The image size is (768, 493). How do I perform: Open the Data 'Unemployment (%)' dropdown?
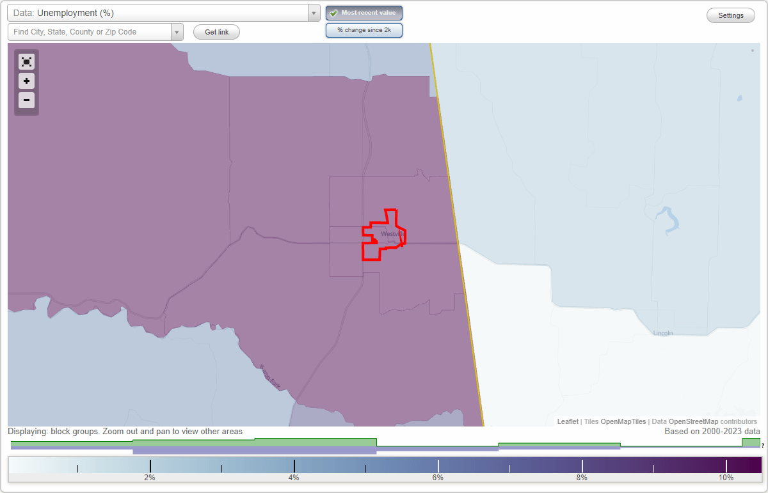pyautogui.click(x=160, y=12)
